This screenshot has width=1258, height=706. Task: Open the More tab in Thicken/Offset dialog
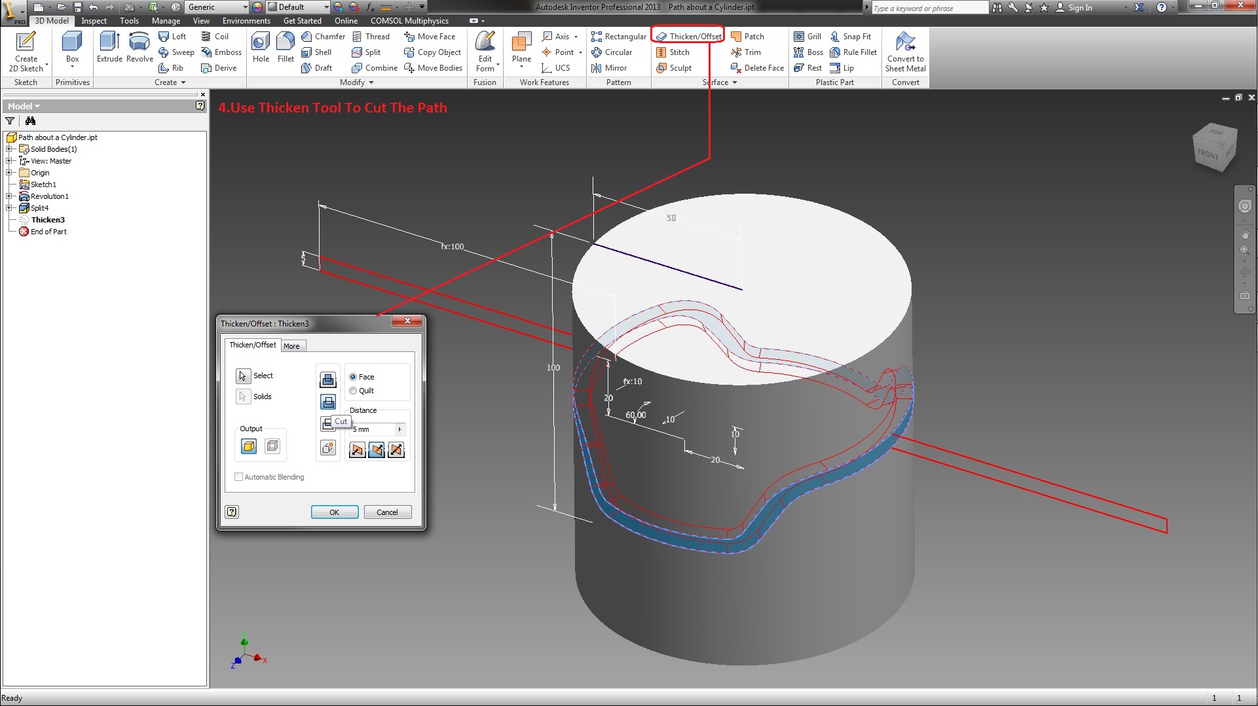point(293,345)
